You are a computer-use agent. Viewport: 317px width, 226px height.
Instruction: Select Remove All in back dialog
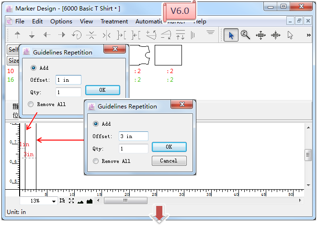click(x=31, y=104)
